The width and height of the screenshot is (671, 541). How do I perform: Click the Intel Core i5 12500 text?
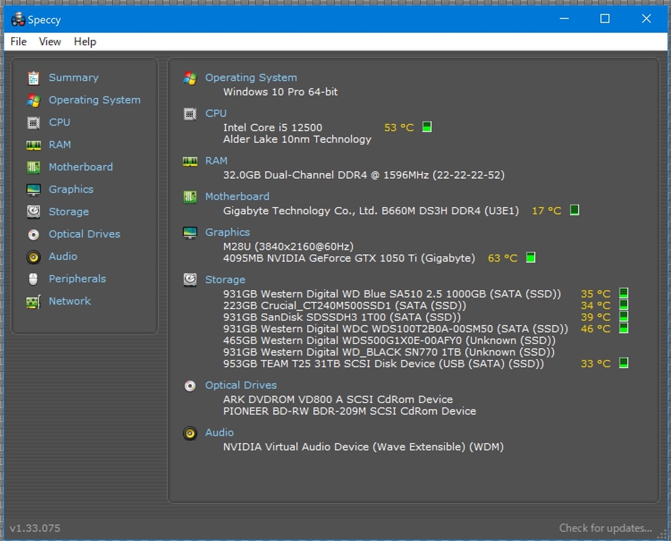coord(273,128)
